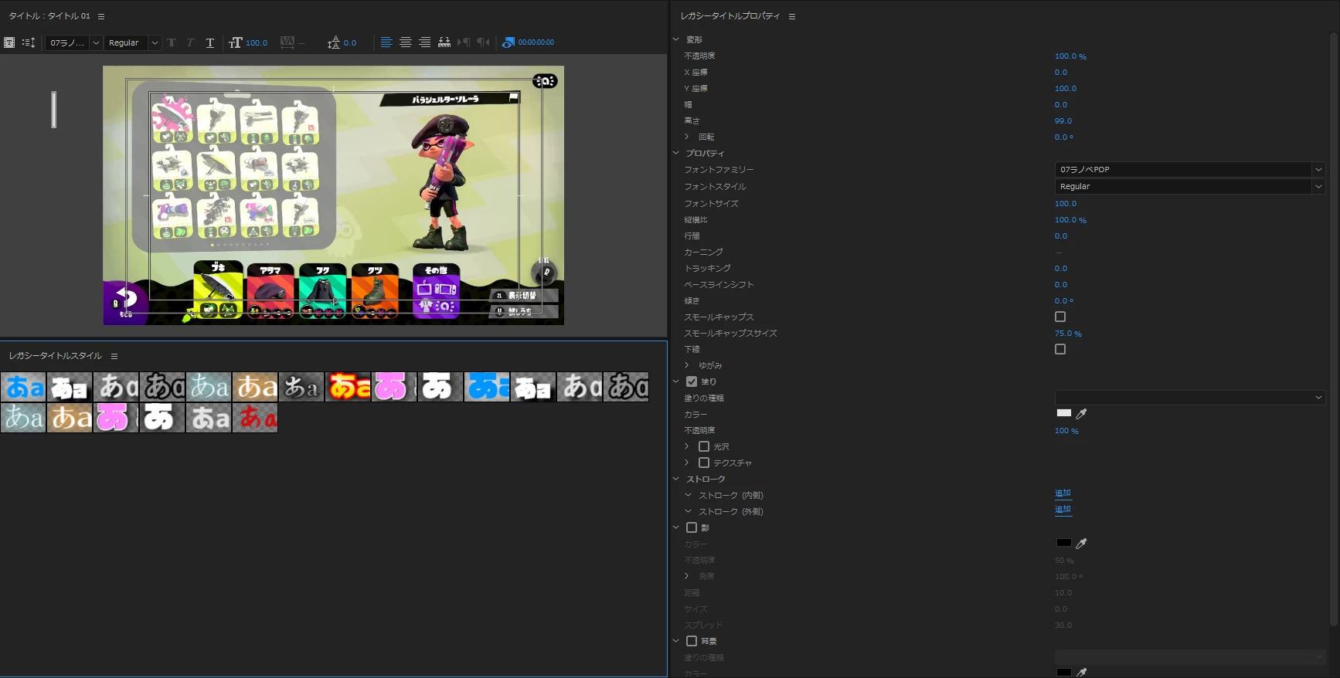Collapse the 変形 section

click(x=676, y=39)
